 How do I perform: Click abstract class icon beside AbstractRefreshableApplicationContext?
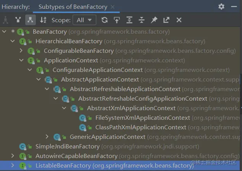pyautogui.click(x=57, y=89)
